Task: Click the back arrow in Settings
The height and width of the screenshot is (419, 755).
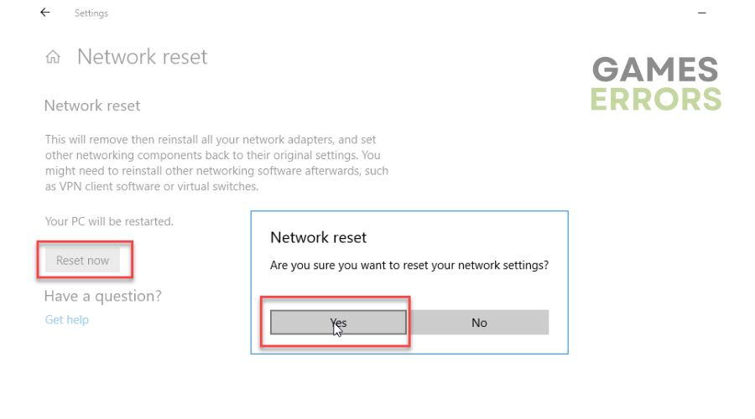Action: [45, 13]
